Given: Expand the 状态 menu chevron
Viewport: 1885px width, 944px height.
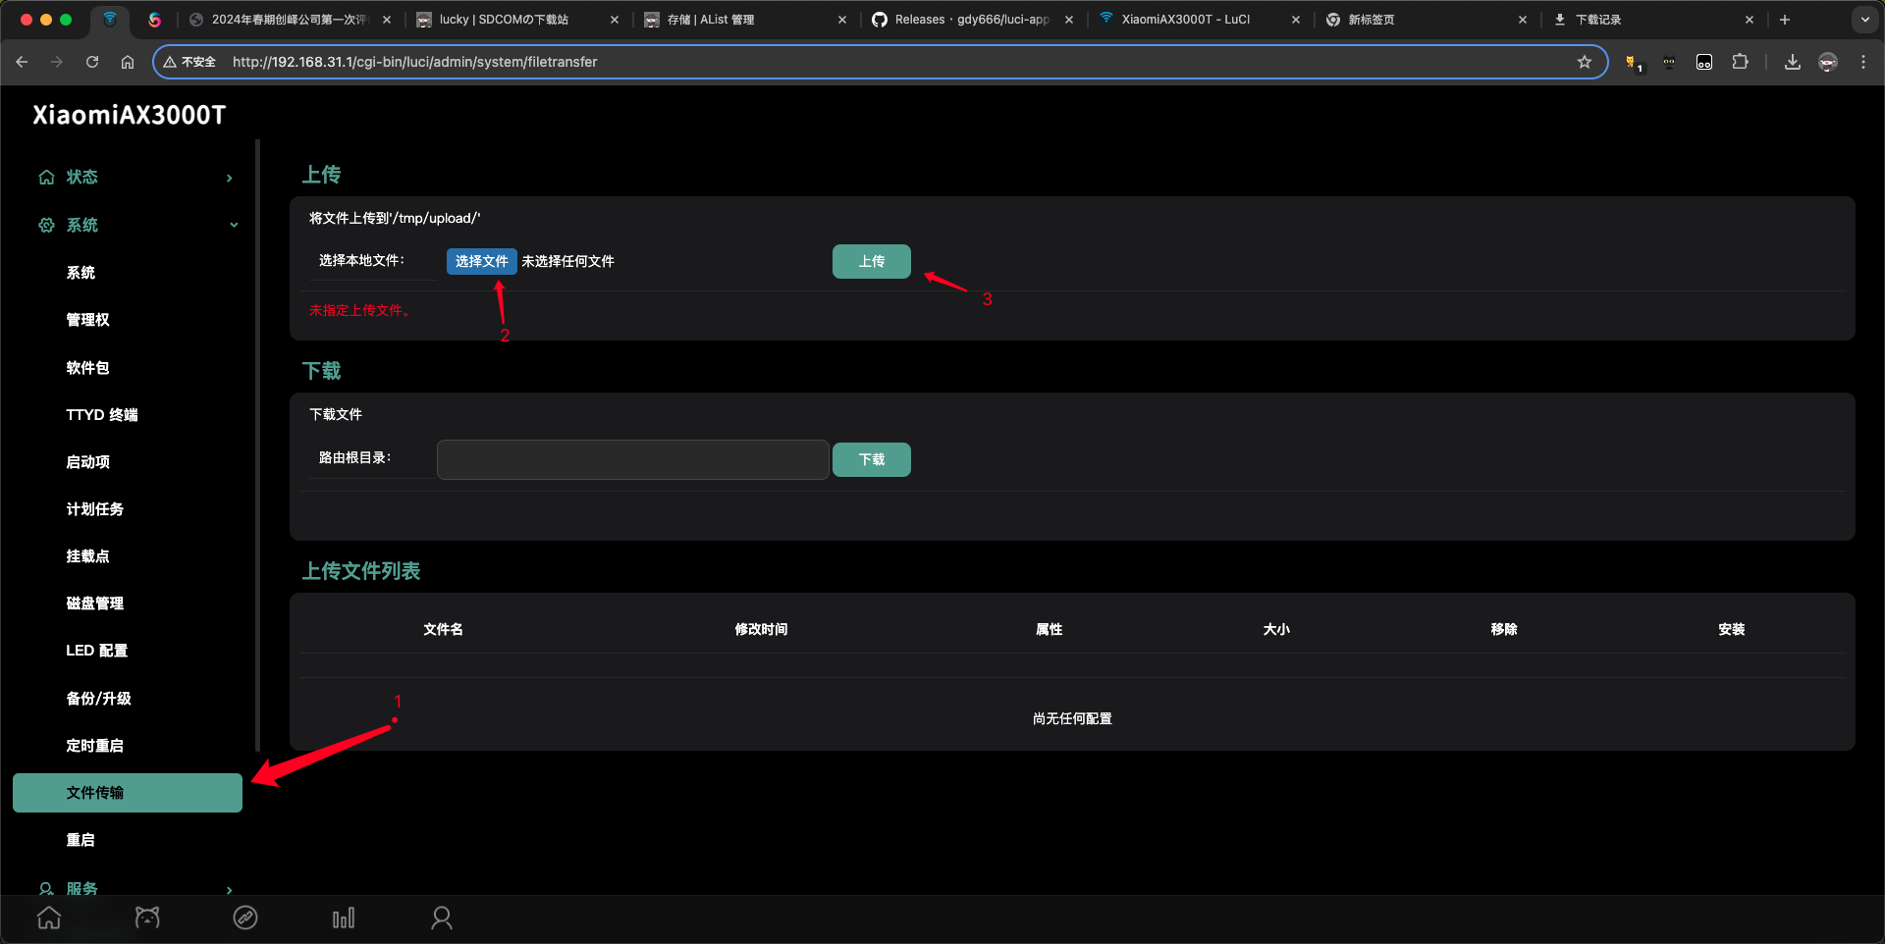Looking at the screenshot, I should coord(230,178).
